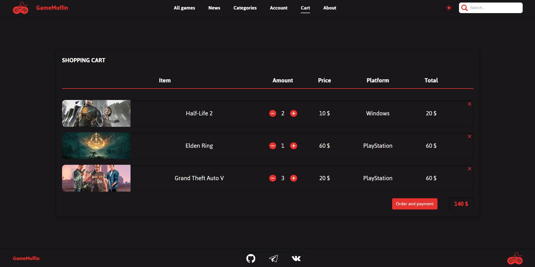Remove Elden Ring from cart
Viewport: 535px width, 267px height.
pos(470,136)
